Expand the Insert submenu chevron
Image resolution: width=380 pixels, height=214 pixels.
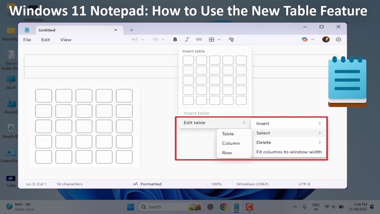click(x=320, y=123)
